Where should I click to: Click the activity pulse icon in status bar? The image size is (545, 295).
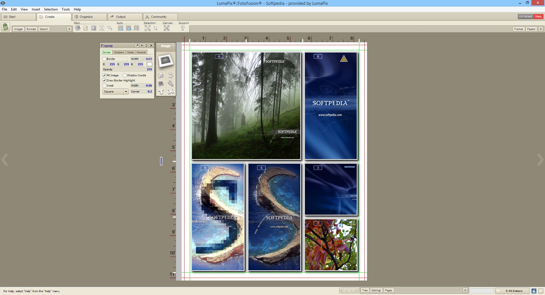540,291
